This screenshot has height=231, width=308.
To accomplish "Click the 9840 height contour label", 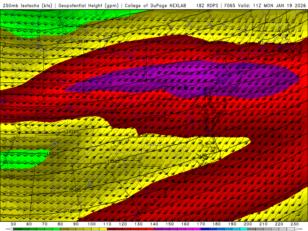I will (x=83, y=41).
